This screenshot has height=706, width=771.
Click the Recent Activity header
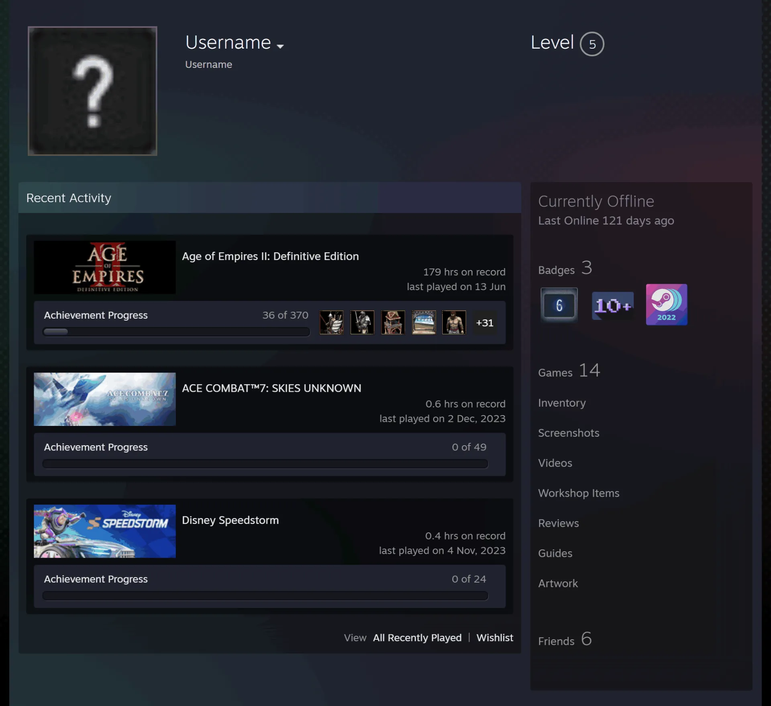point(269,198)
